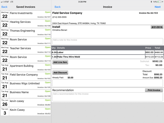The width and height of the screenshot is (164, 123).
Task: Click the Poke Thru Wire Mold line item
Action: (101, 57)
